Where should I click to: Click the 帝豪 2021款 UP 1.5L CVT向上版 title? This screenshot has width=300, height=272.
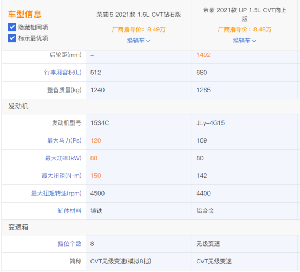click(x=245, y=14)
